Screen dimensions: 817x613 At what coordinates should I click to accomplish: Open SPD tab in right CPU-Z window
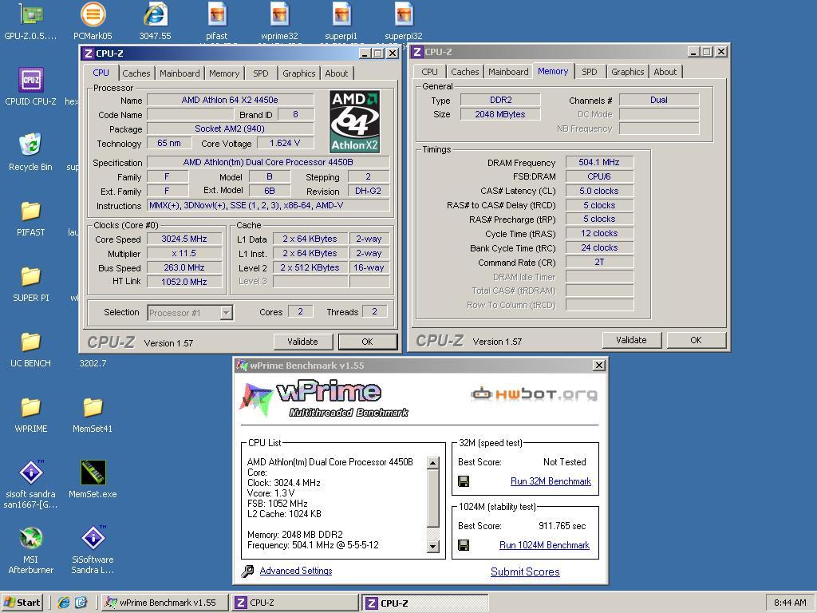click(590, 72)
